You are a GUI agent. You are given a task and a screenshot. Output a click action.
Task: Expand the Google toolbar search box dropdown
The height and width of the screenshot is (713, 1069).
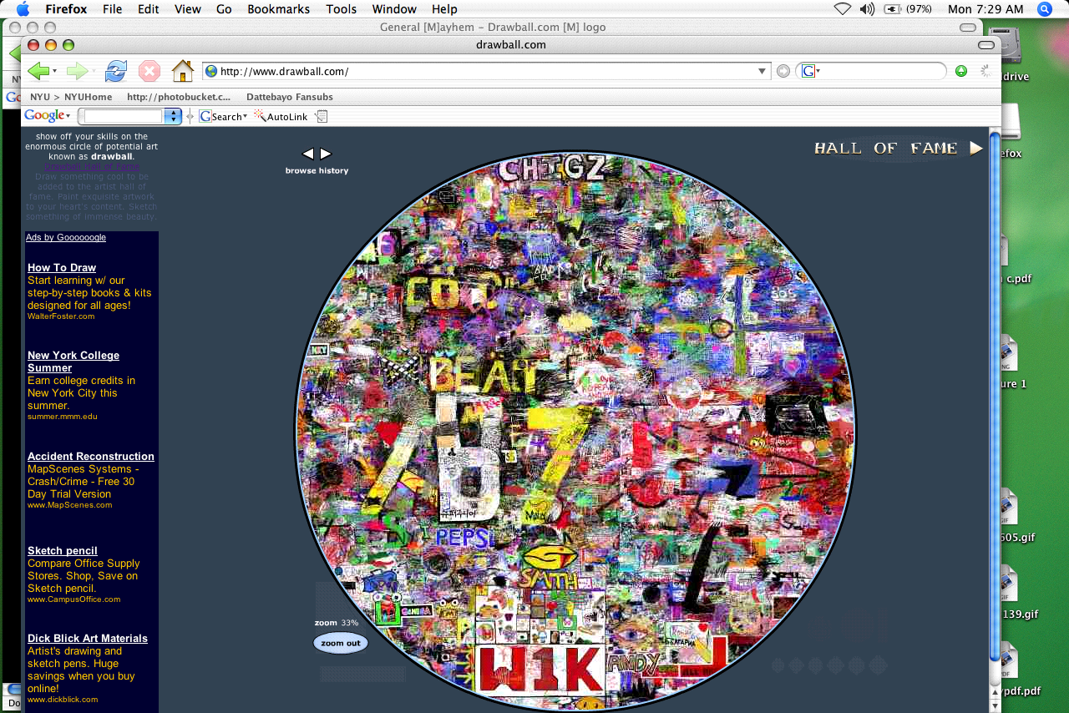pyautogui.click(x=173, y=116)
